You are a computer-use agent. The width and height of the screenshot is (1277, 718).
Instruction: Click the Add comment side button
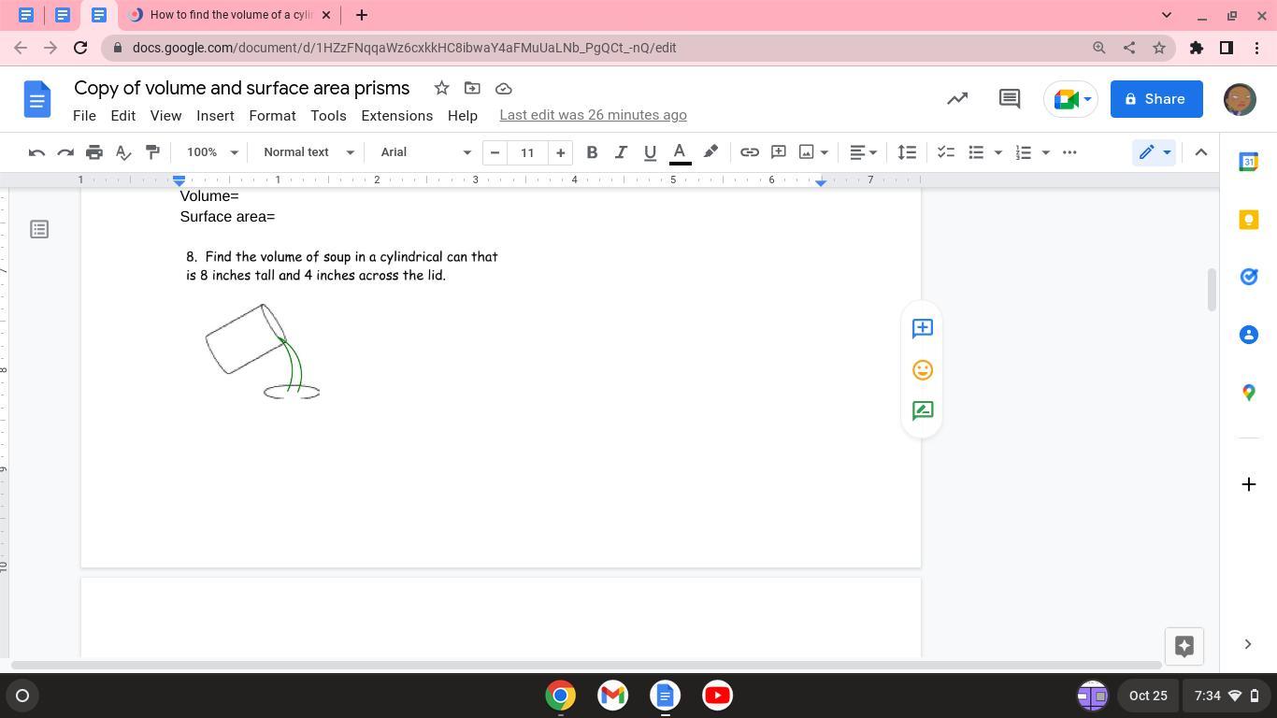coord(922,328)
